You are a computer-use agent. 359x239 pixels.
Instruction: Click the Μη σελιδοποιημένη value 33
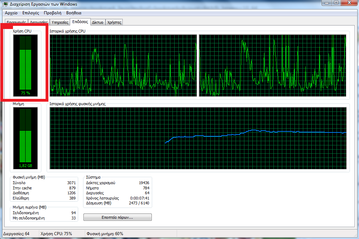(74, 218)
